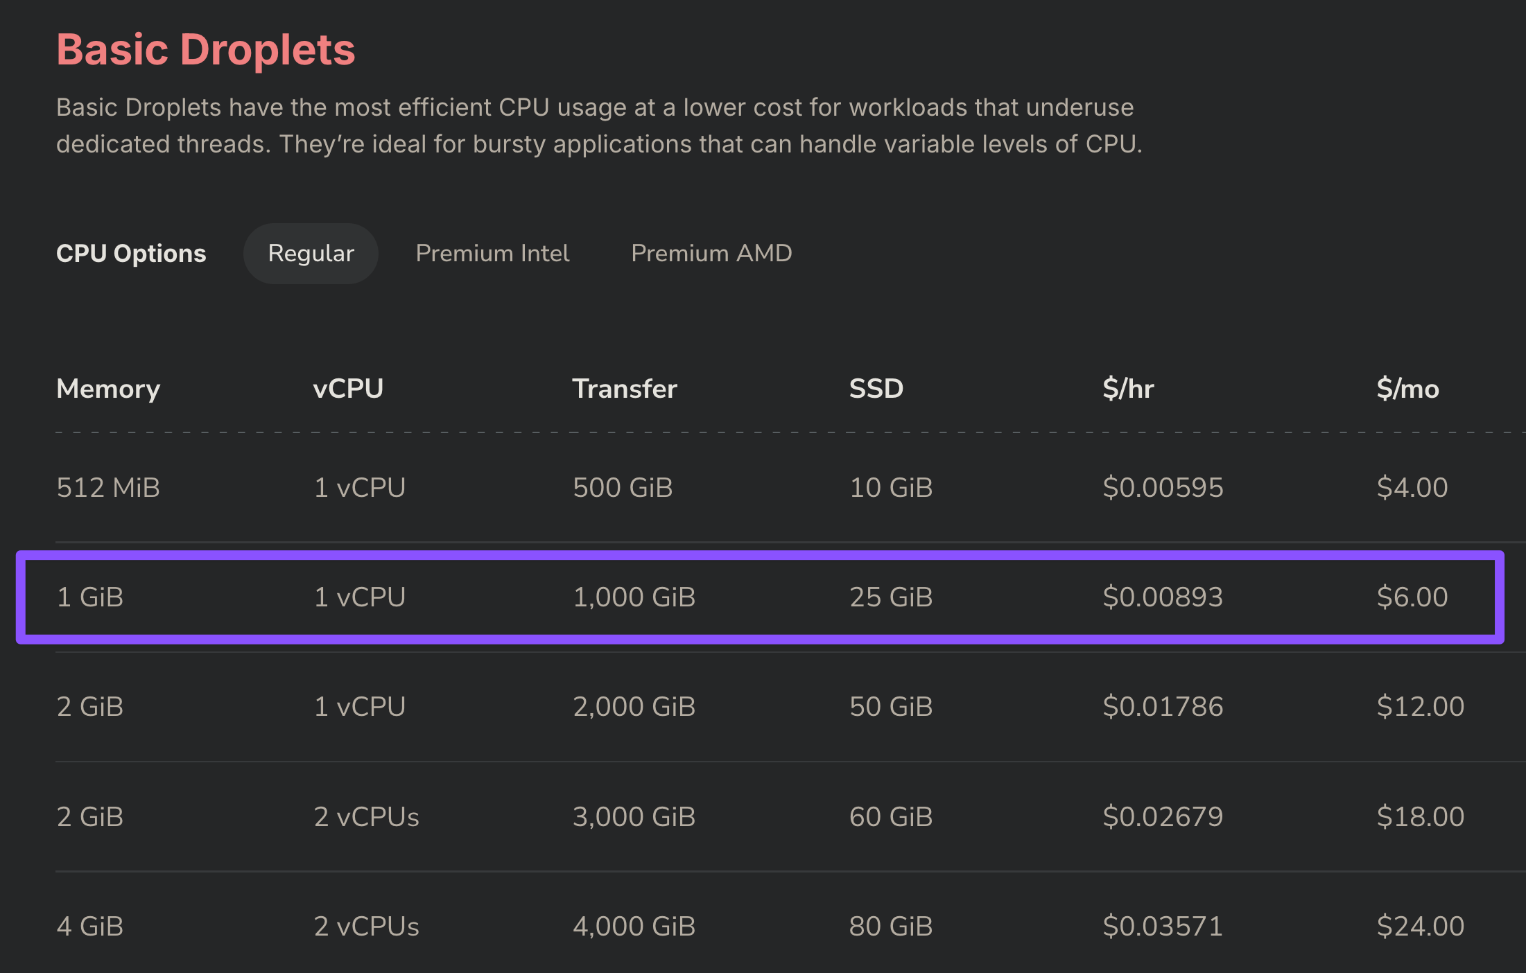Viewport: 1526px width, 973px height.
Task: Click the CPU Options label
Action: coord(131,254)
